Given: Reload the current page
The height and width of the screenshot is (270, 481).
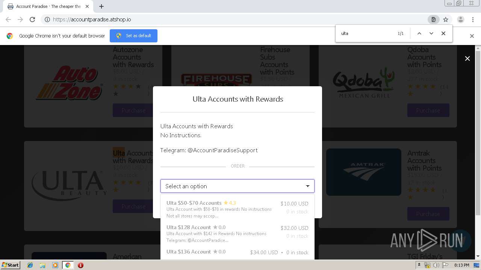Looking at the screenshot, I should 32,19.
